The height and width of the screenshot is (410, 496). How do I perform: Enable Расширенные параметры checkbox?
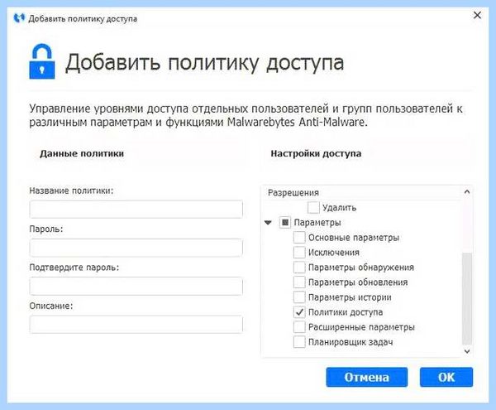point(299,327)
